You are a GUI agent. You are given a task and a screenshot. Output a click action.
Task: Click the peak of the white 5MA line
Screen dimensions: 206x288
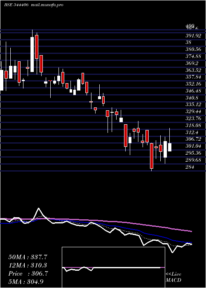39,208
